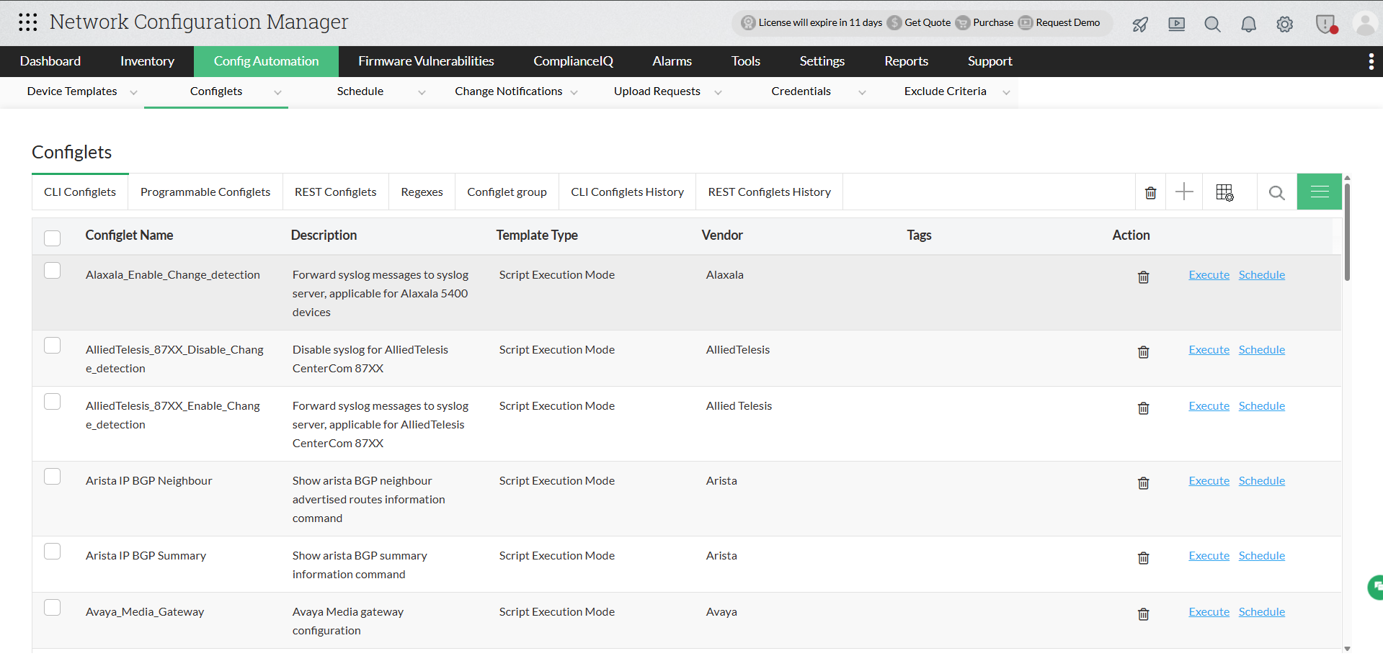Open the security warning shield icon
This screenshot has width=1383, height=656.
pyautogui.click(x=1326, y=24)
